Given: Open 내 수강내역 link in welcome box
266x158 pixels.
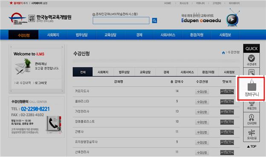Looking at the screenshot, I should point(23,83).
